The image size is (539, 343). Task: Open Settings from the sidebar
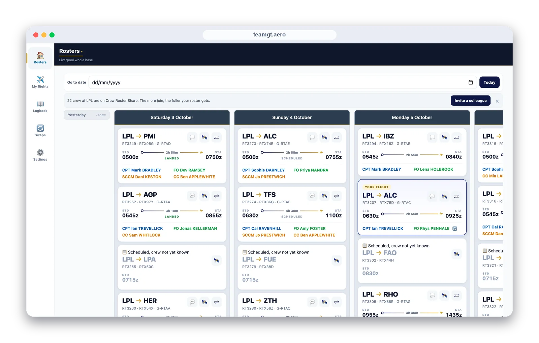point(40,155)
